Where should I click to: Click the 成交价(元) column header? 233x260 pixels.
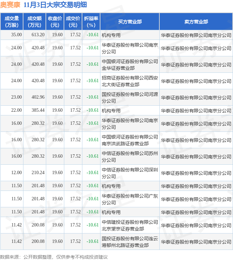(x=73, y=21)
